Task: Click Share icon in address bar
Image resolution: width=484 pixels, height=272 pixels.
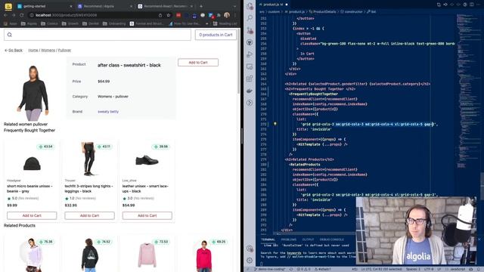Action: tap(160, 15)
